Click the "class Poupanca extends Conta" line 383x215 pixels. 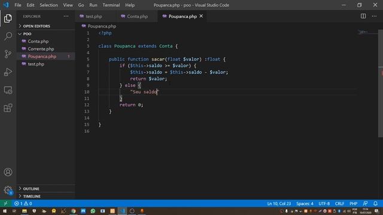click(138, 46)
